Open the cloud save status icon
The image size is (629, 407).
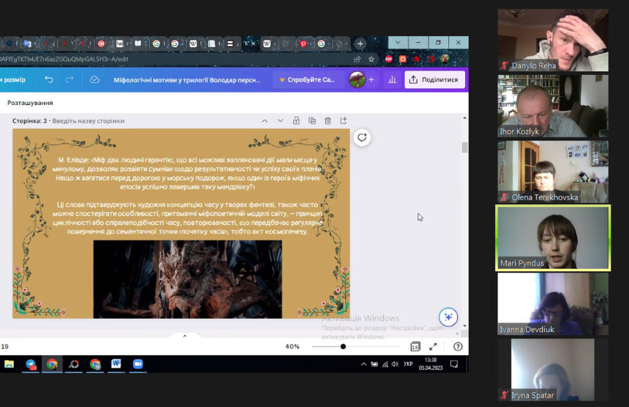tap(94, 79)
